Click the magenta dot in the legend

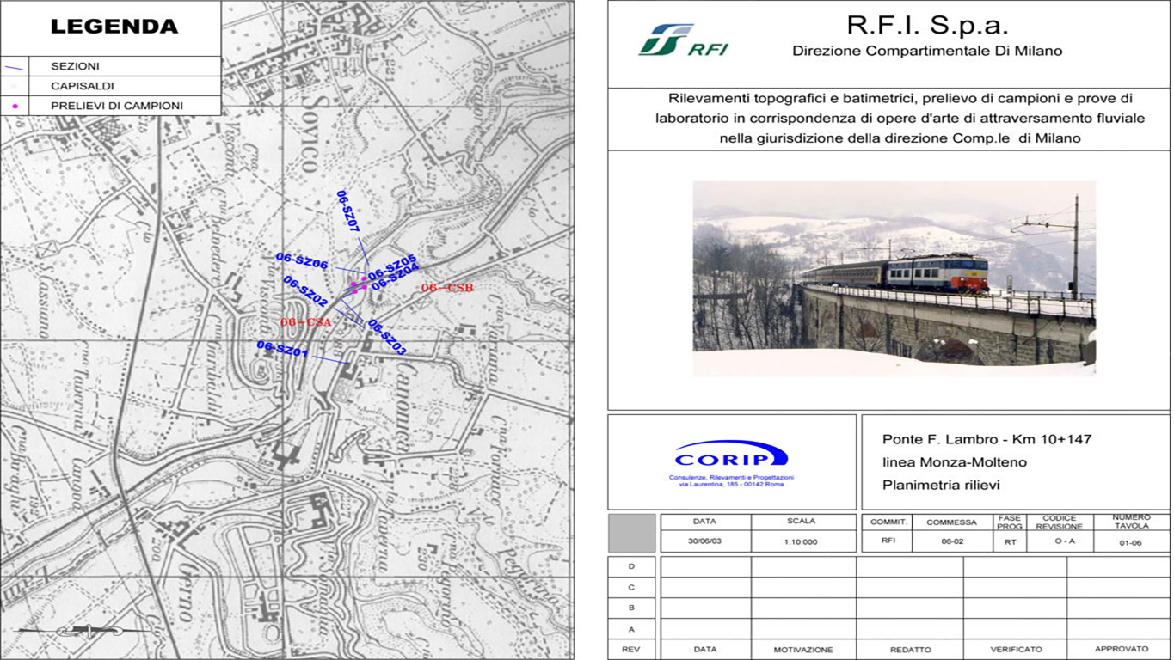pyautogui.click(x=15, y=107)
